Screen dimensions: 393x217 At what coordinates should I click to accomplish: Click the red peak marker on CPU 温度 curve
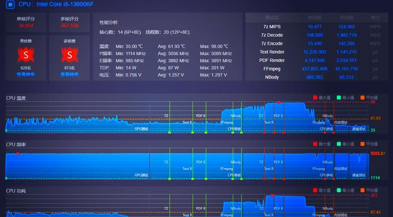278,102
